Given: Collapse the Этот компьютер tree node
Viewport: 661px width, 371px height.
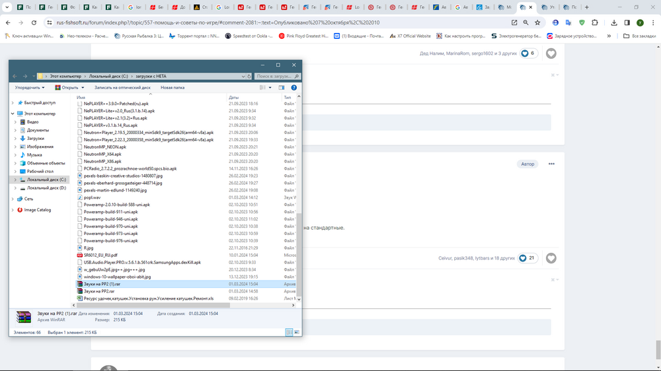Looking at the screenshot, I should pyautogui.click(x=13, y=114).
